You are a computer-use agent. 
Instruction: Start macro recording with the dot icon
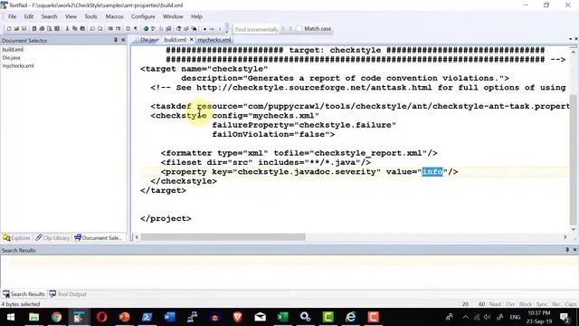pos(205,29)
